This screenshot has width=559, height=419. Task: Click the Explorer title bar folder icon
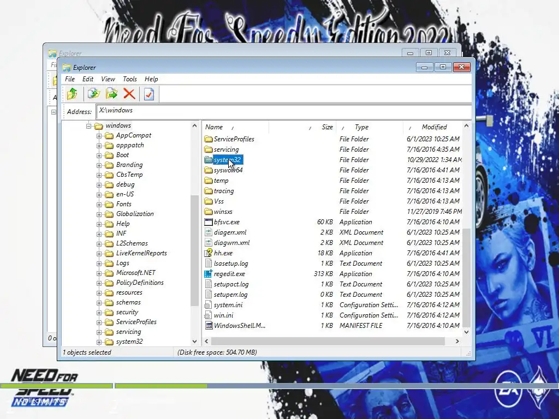(66, 67)
